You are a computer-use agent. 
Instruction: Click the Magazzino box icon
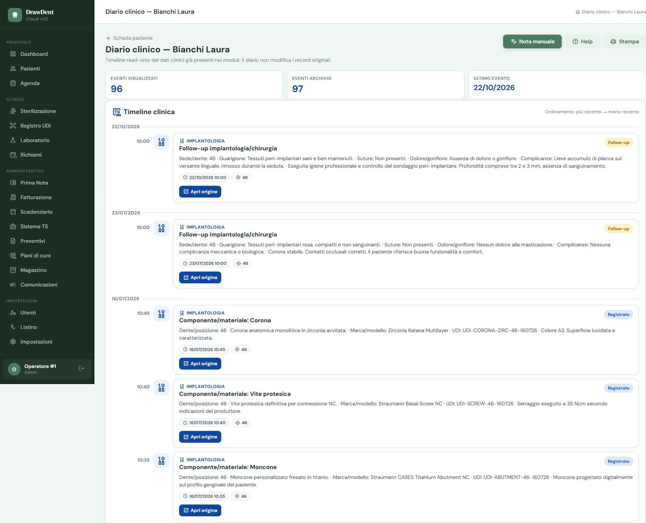click(x=13, y=270)
